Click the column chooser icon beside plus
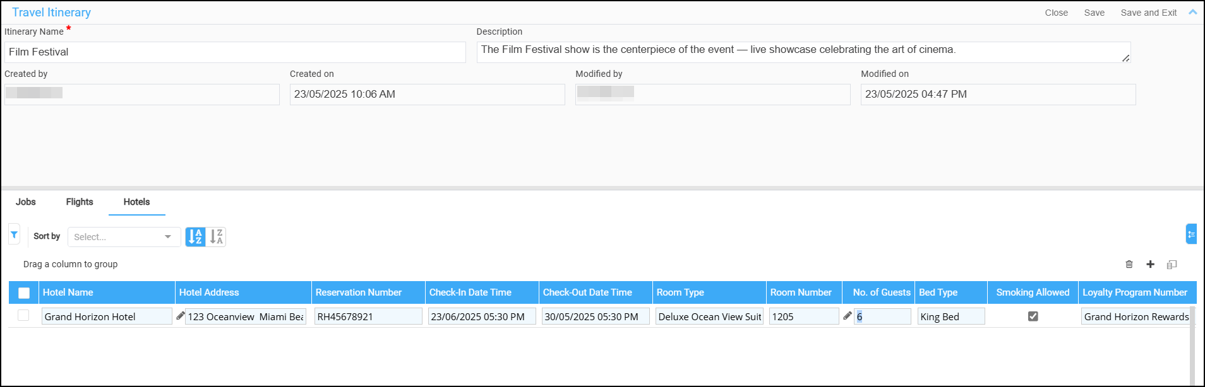The image size is (1205, 387). [x=1172, y=265]
